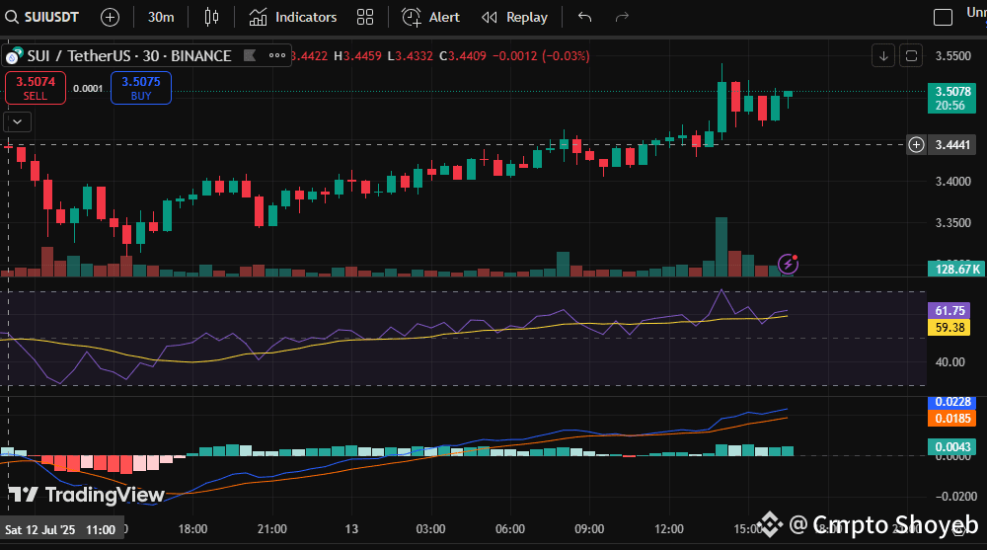Open the candlestick chart style selector

(x=210, y=17)
